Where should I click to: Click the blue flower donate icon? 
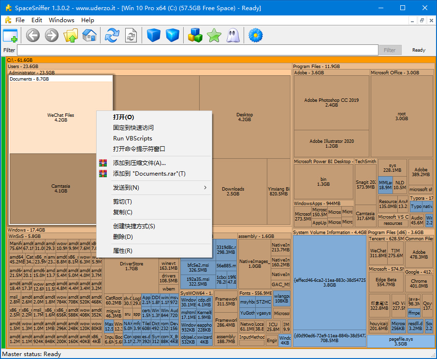click(x=255, y=35)
